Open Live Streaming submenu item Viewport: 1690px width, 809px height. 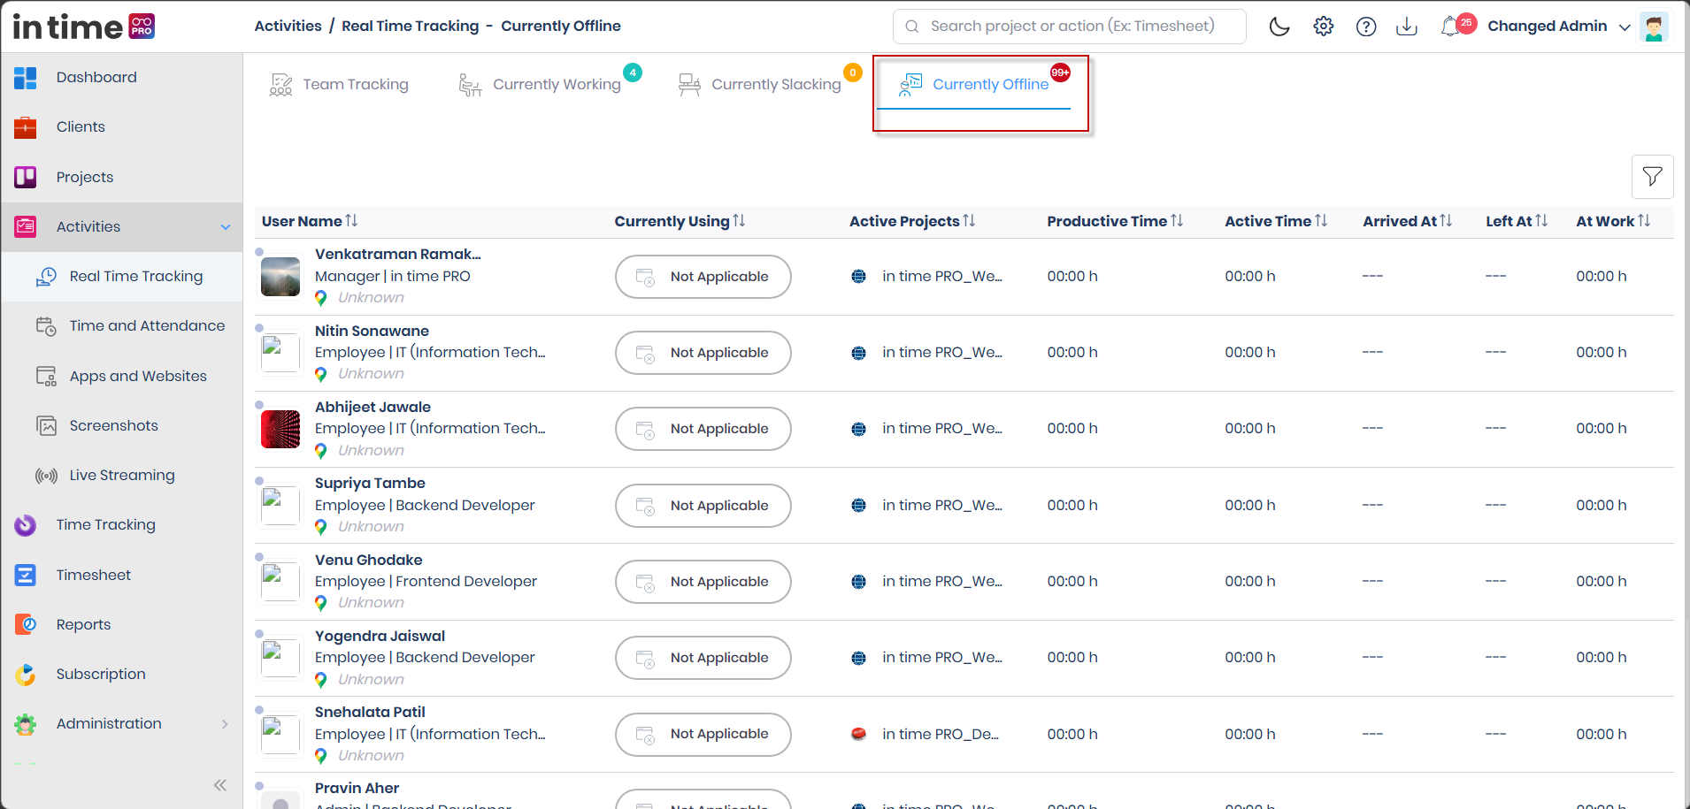coord(122,476)
